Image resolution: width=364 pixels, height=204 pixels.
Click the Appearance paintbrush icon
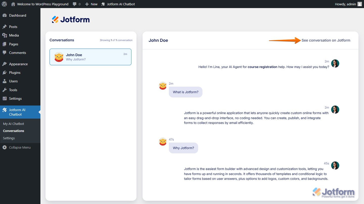pos(5,64)
